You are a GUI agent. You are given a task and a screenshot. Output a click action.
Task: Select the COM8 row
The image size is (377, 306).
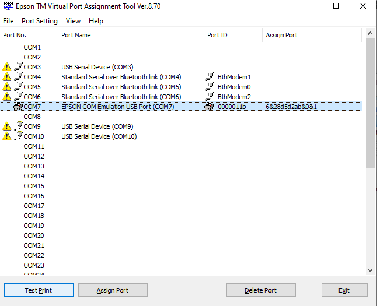pyautogui.click(x=181, y=117)
